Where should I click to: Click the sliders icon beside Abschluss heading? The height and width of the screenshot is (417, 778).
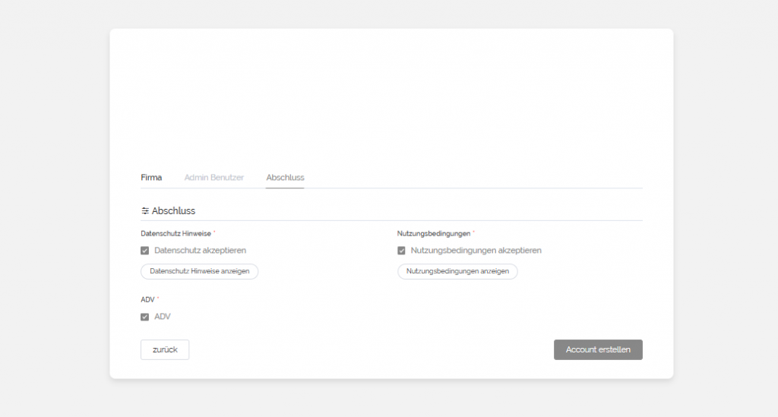pos(145,210)
